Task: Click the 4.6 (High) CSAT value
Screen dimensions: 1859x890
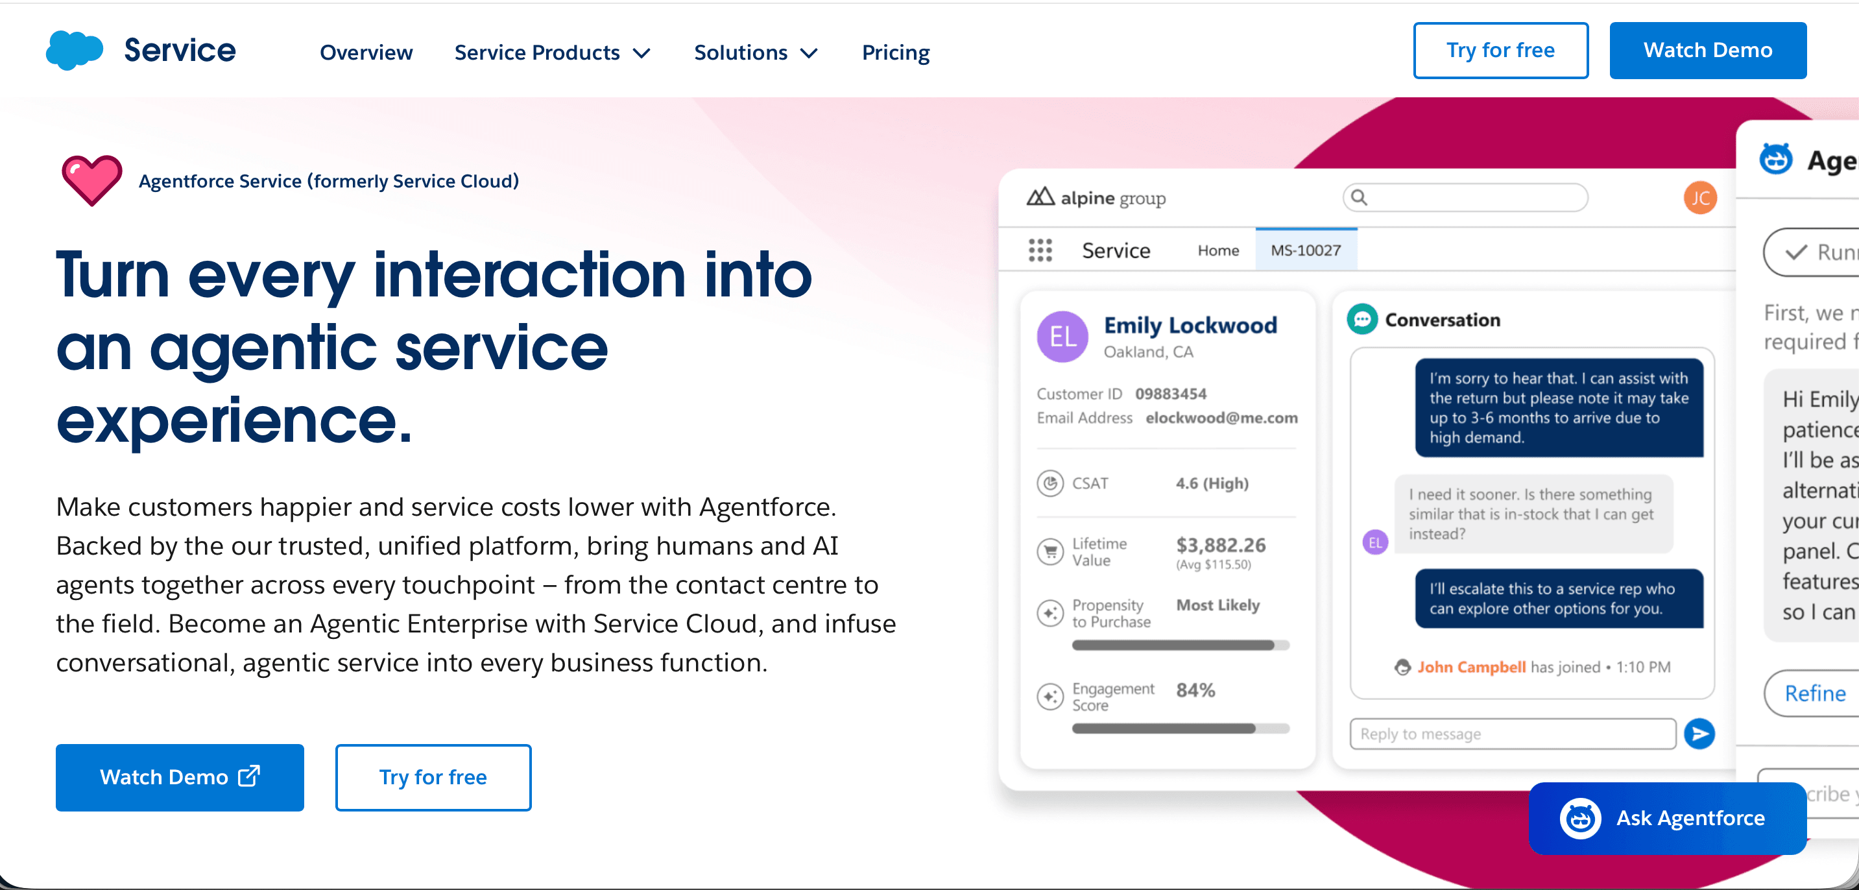Action: [x=1212, y=483]
